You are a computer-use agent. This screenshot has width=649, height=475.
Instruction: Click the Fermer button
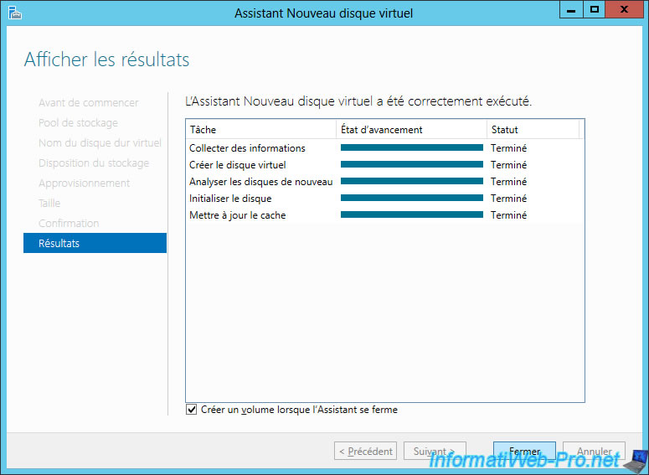524,451
